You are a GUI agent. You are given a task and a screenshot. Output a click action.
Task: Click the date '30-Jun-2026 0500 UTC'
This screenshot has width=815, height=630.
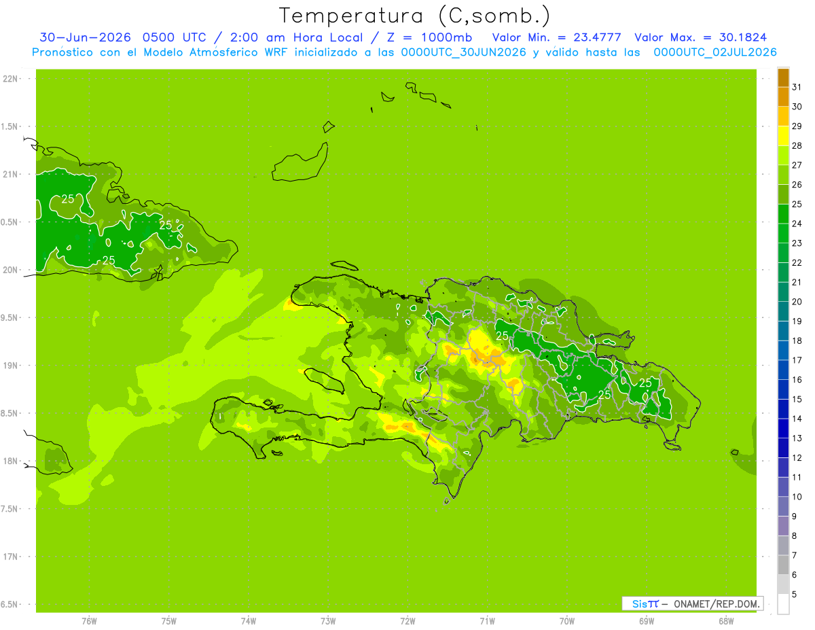(x=124, y=37)
